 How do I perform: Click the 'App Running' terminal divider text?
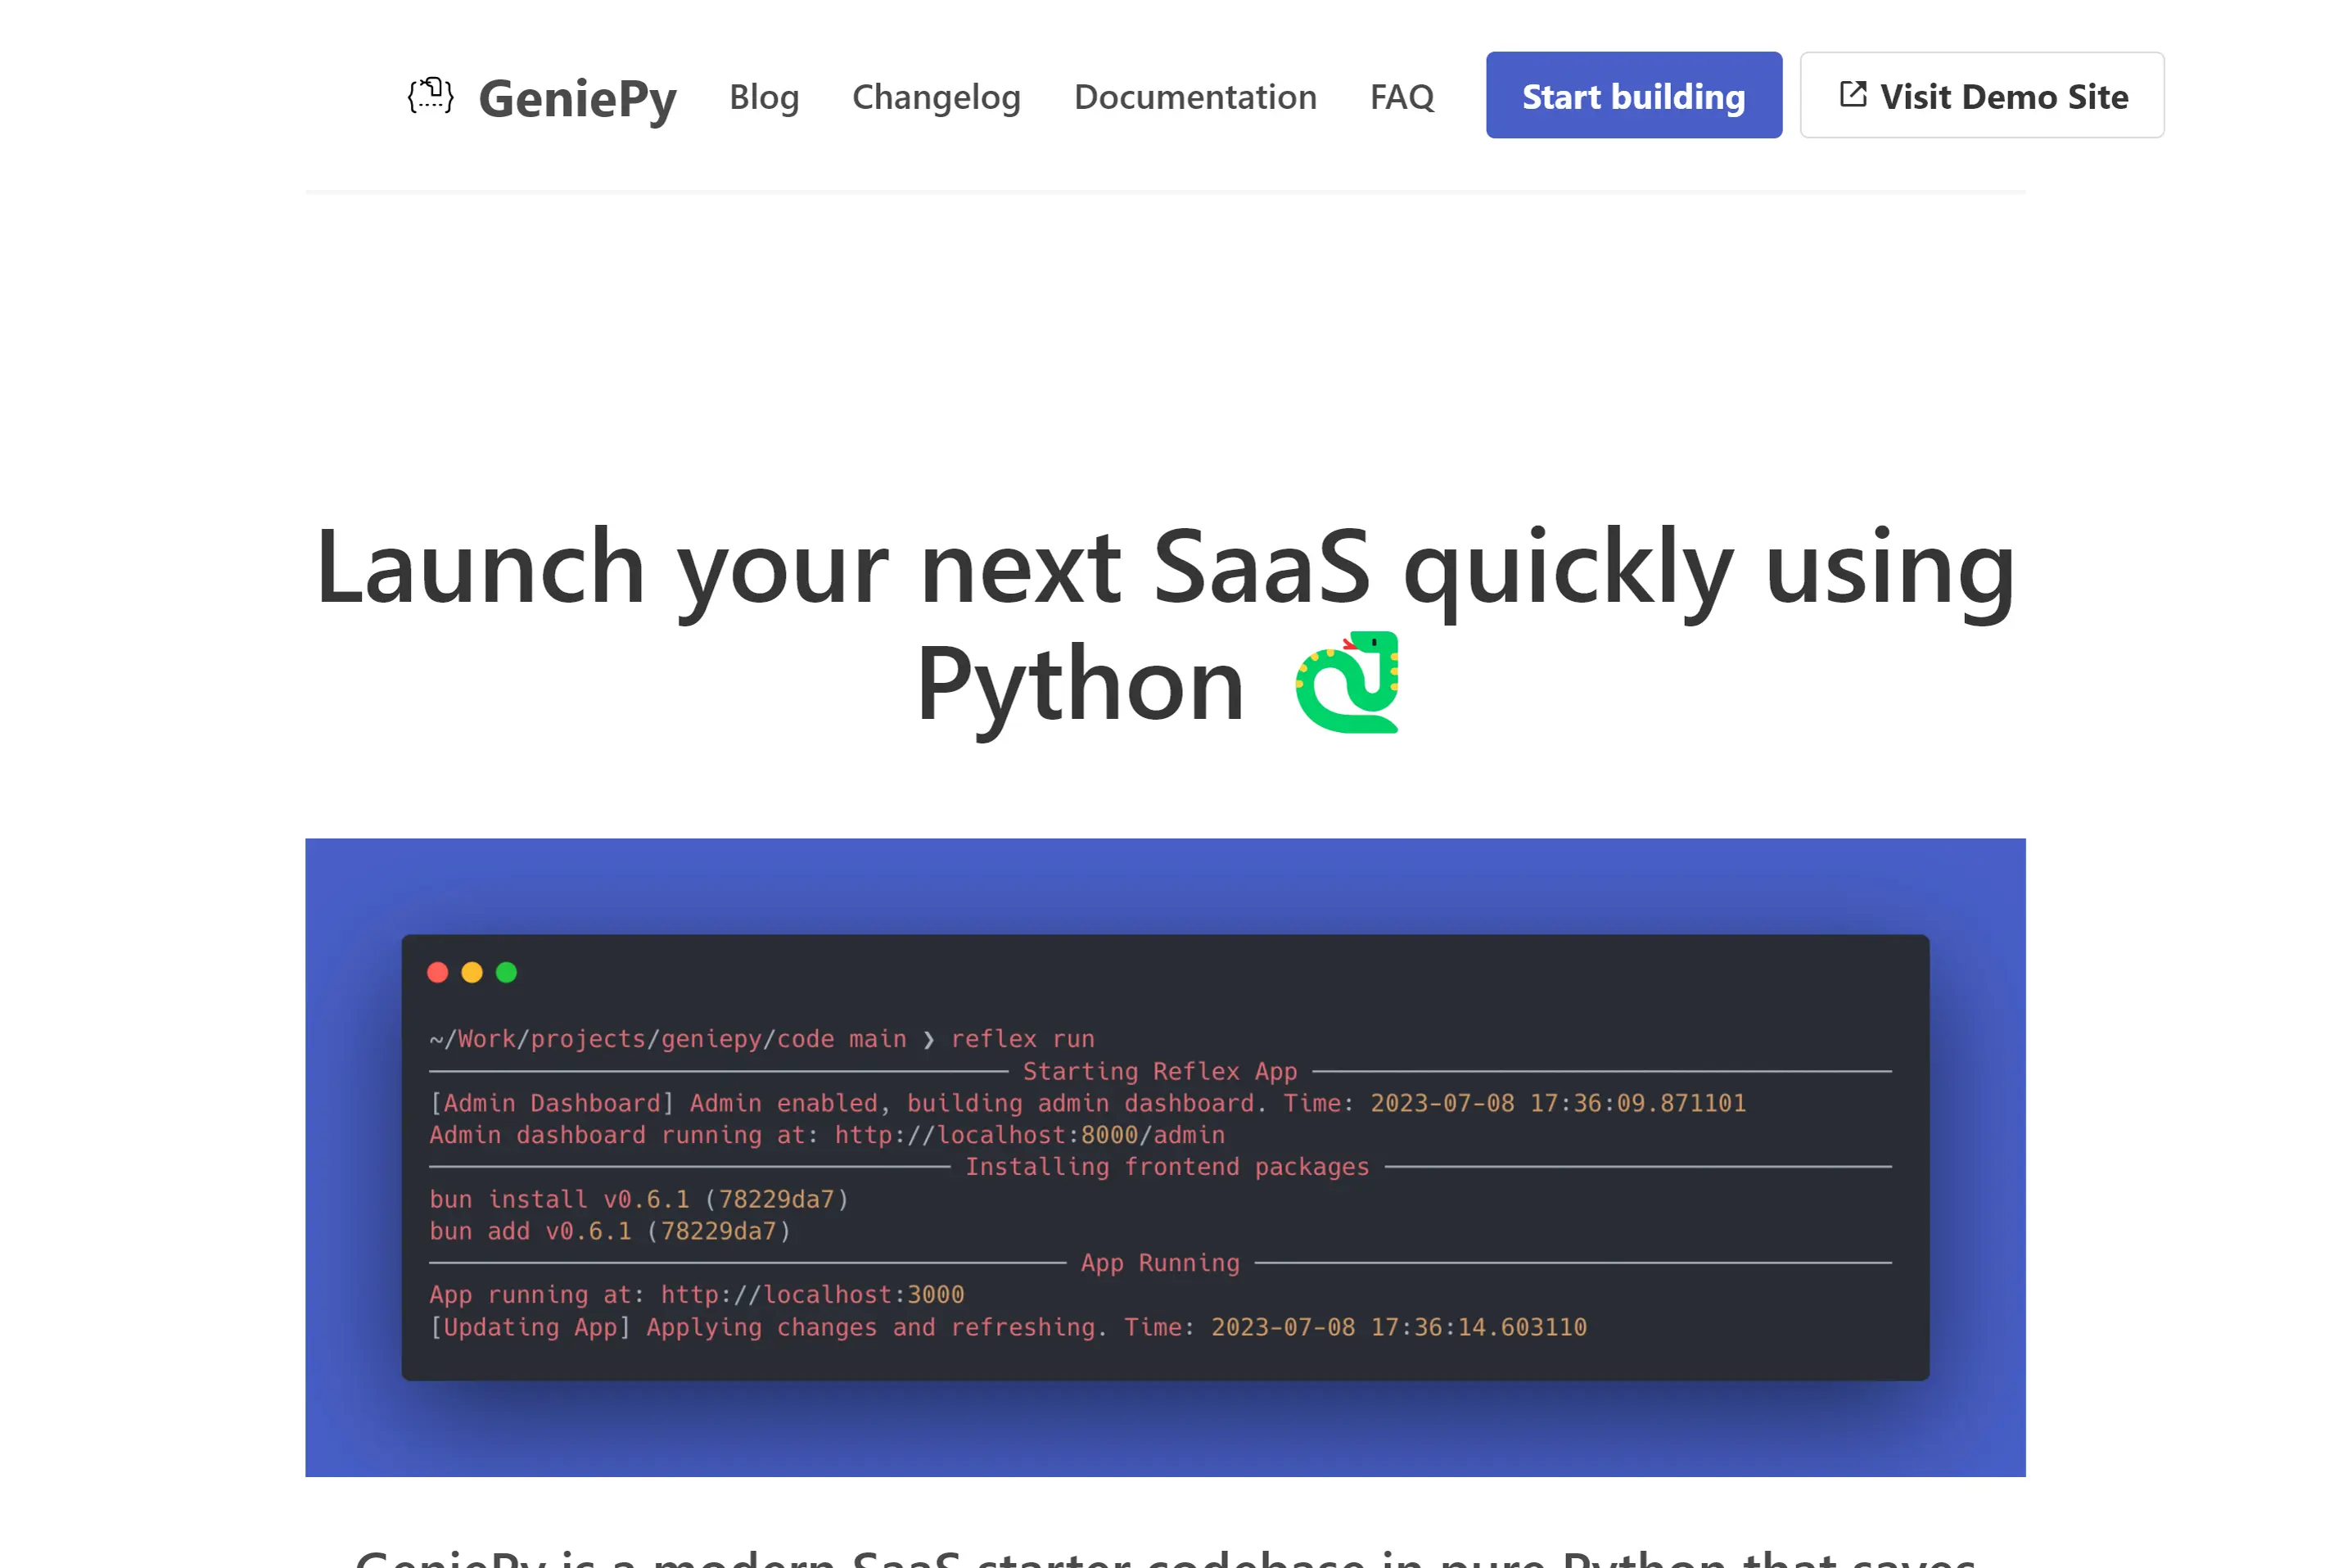[1159, 1263]
